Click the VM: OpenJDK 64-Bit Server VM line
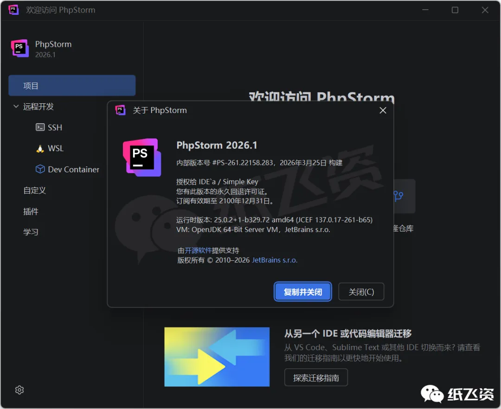Viewport: 501px width, 409px height. tap(253, 230)
